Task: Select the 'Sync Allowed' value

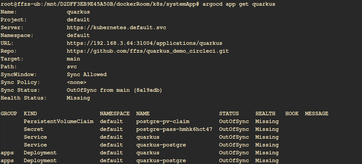Action: tap(87, 75)
